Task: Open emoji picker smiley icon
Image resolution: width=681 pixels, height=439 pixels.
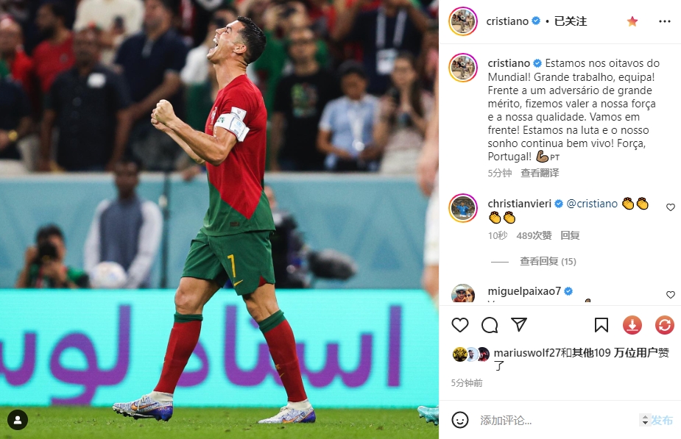Action: click(x=460, y=420)
